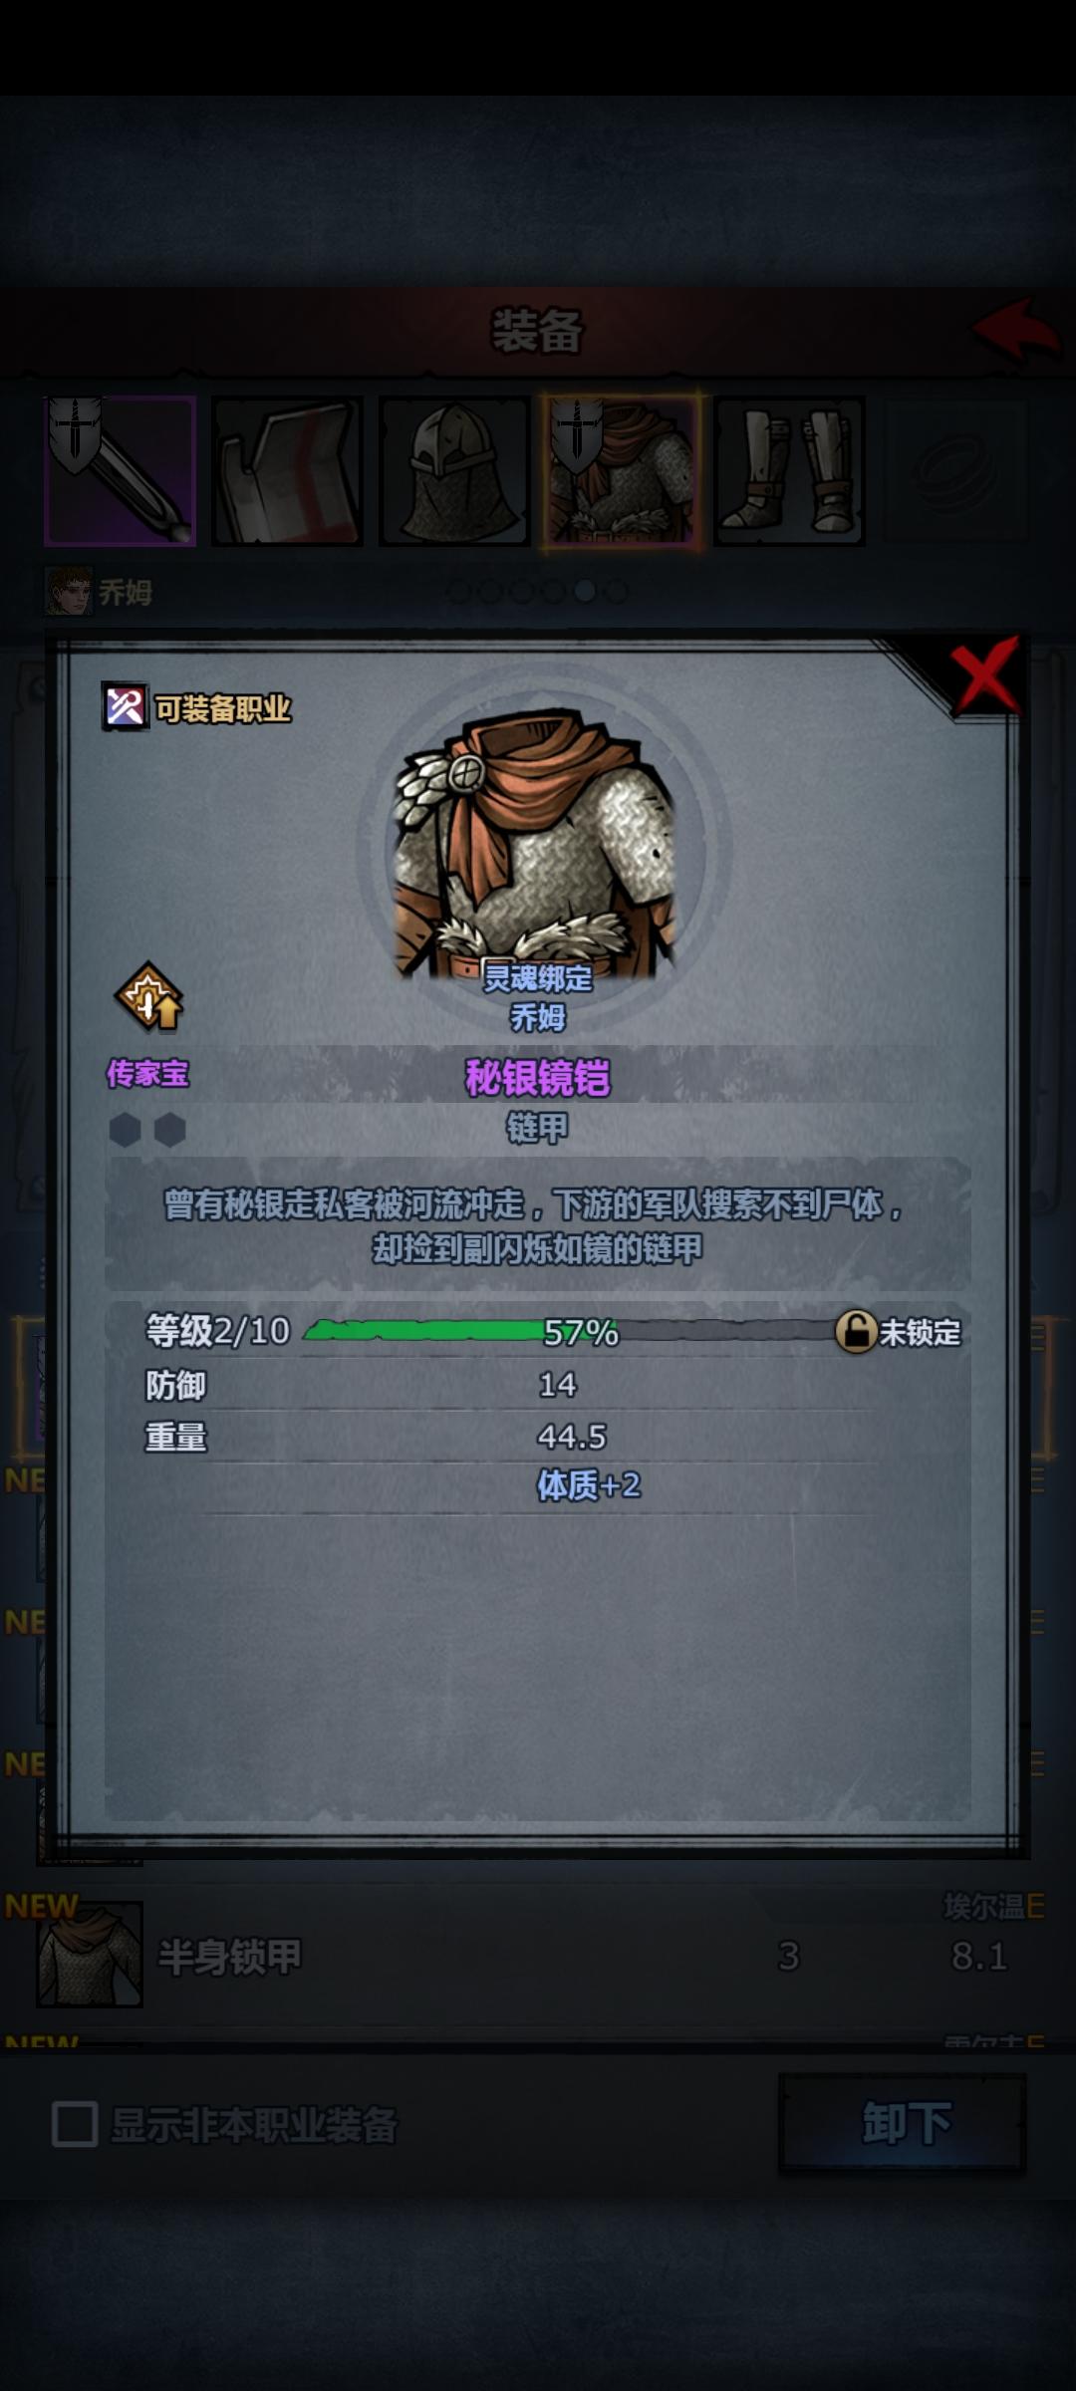Screen dimensions: 1076x2391
Task: Tap the 卸下 unequip button
Action: click(903, 2124)
